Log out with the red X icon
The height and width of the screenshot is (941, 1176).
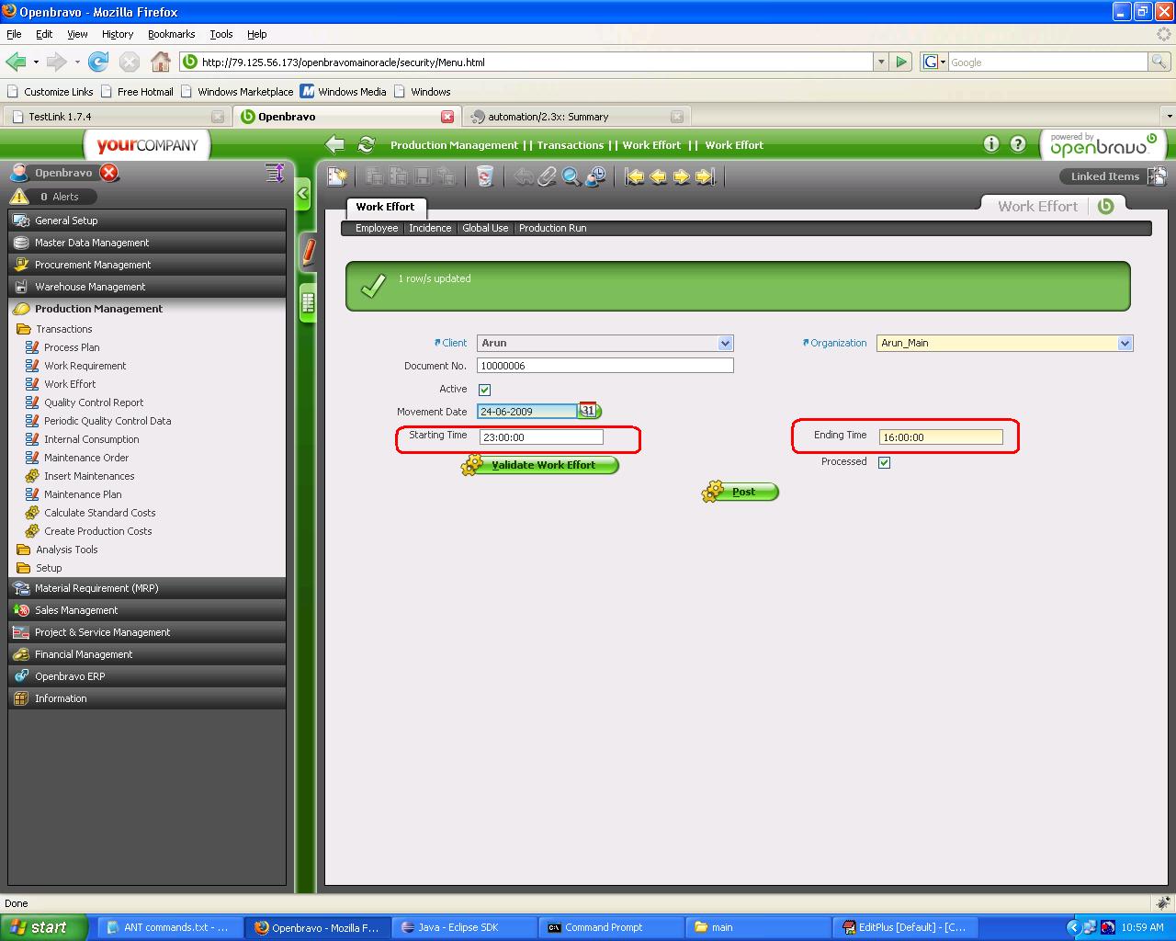coord(109,173)
